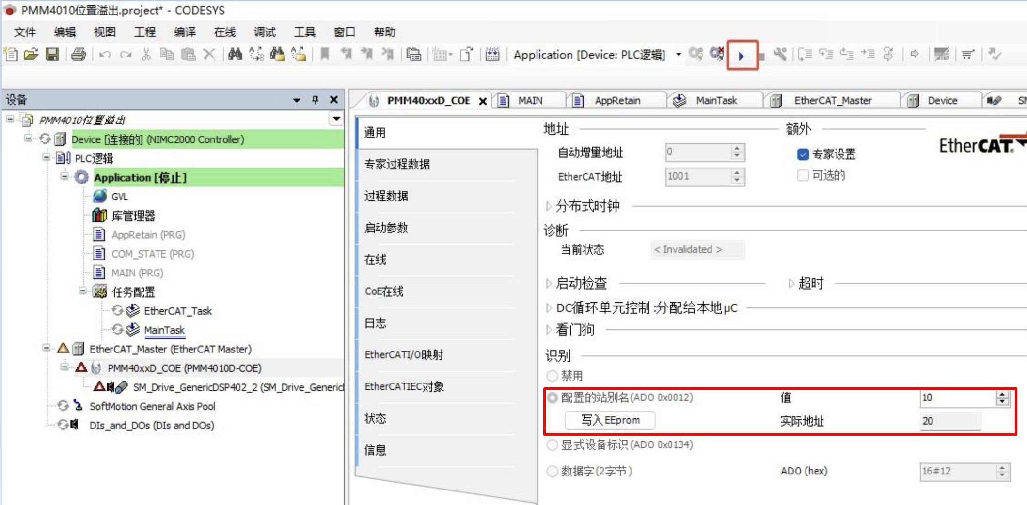
Task: Click the Login gear icon in toolbar
Action: click(x=696, y=54)
